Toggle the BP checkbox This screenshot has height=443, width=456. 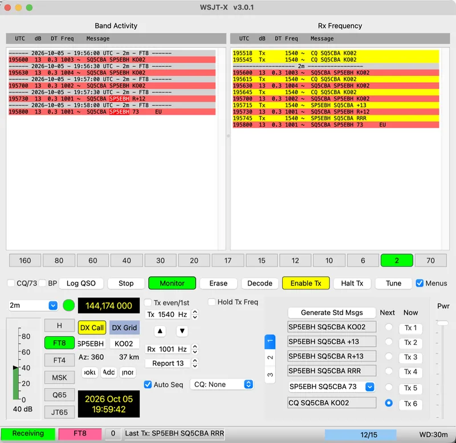click(x=42, y=283)
